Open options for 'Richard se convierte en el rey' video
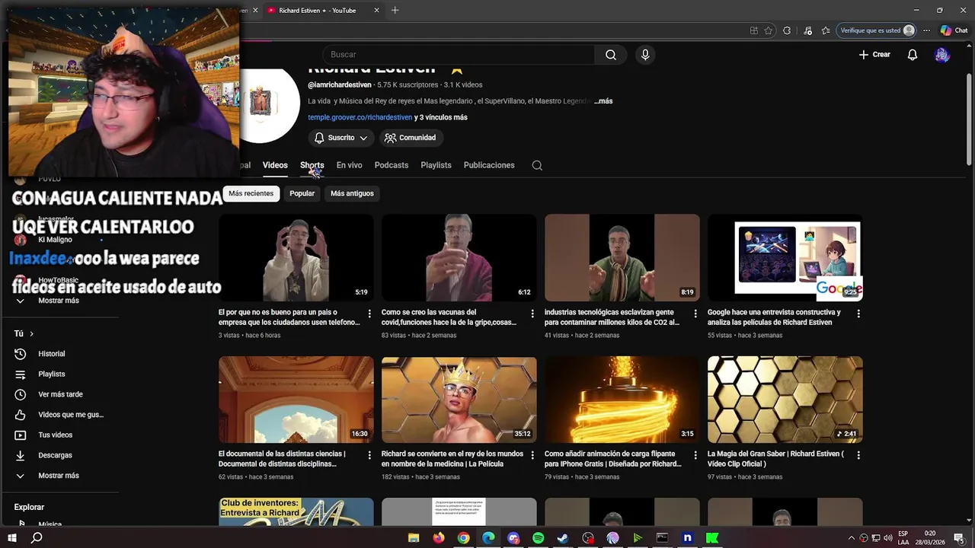This screenshot has width=975, height=548. point(532,455)
